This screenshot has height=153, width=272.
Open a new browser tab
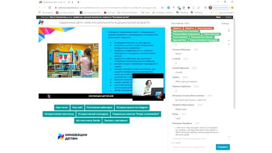click(x=78, y=2)
